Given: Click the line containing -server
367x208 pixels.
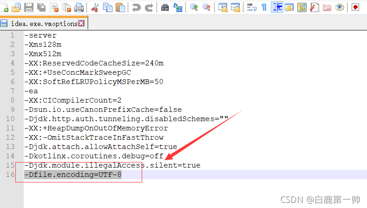Looking at the screenshot, I should (40, 35).
